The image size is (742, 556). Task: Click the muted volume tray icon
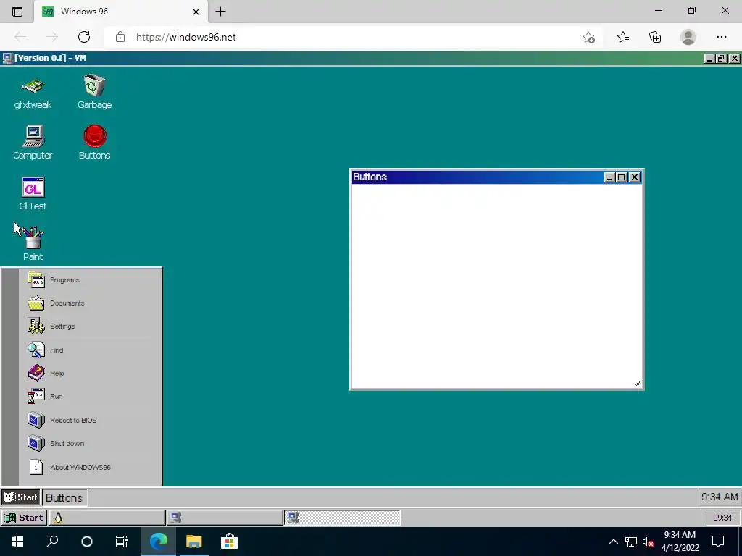pyautogui.click(x=649, y=542)
